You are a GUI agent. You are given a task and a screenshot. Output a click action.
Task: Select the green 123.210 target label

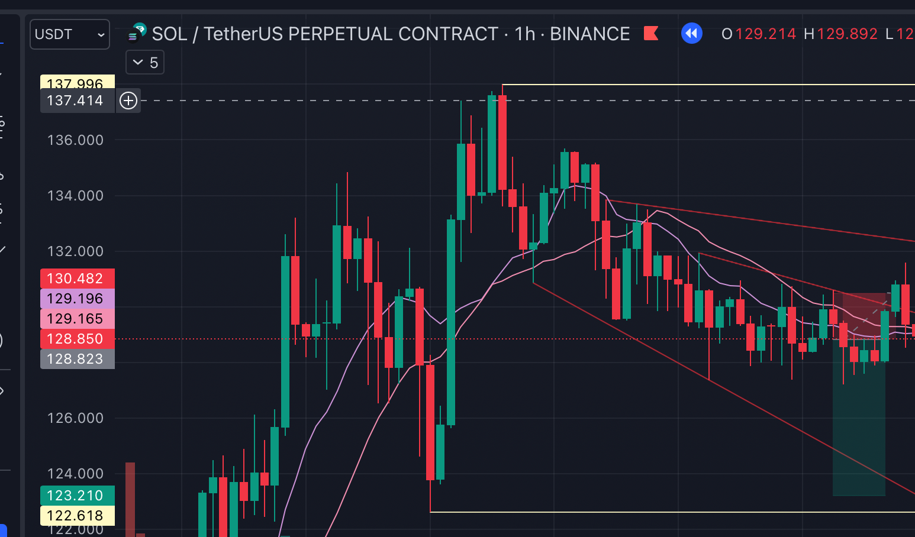[x=77, y=496]
